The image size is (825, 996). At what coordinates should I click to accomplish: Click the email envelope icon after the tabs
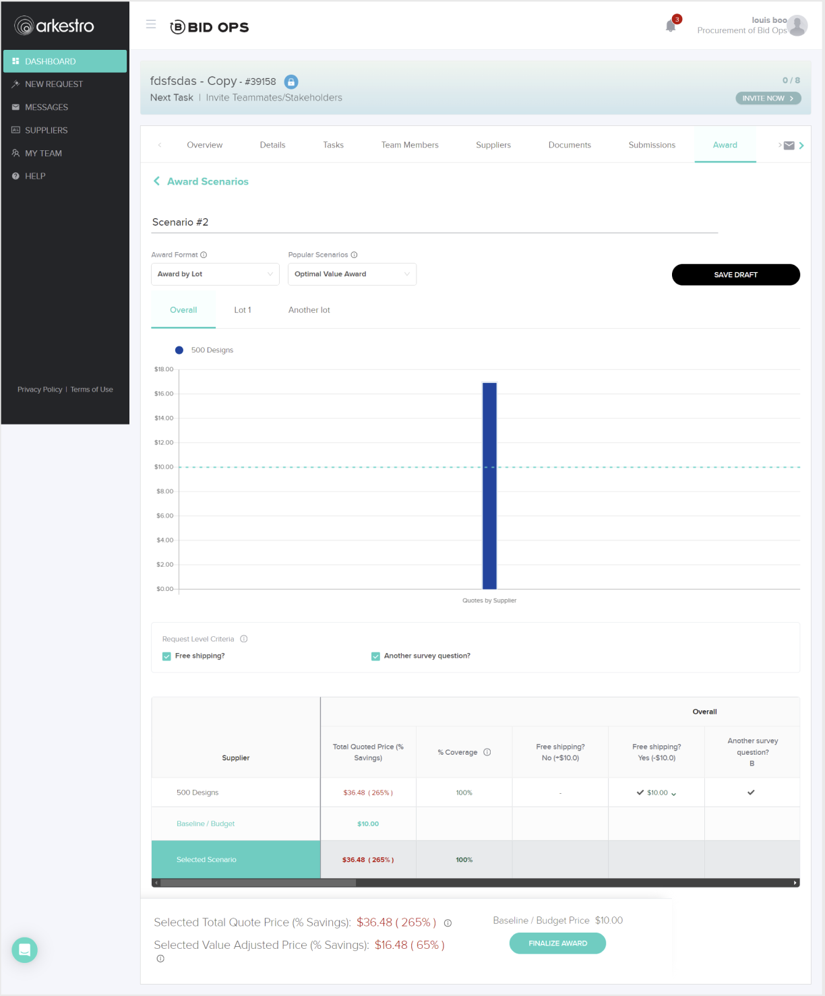click(789, 145)
